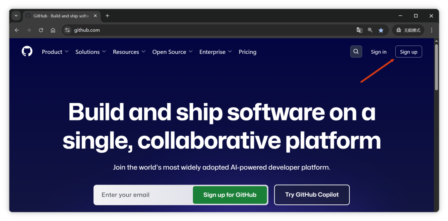448x221 pixels.
Task: Select the Enterprise nav menu
Action: click(215, 52)
